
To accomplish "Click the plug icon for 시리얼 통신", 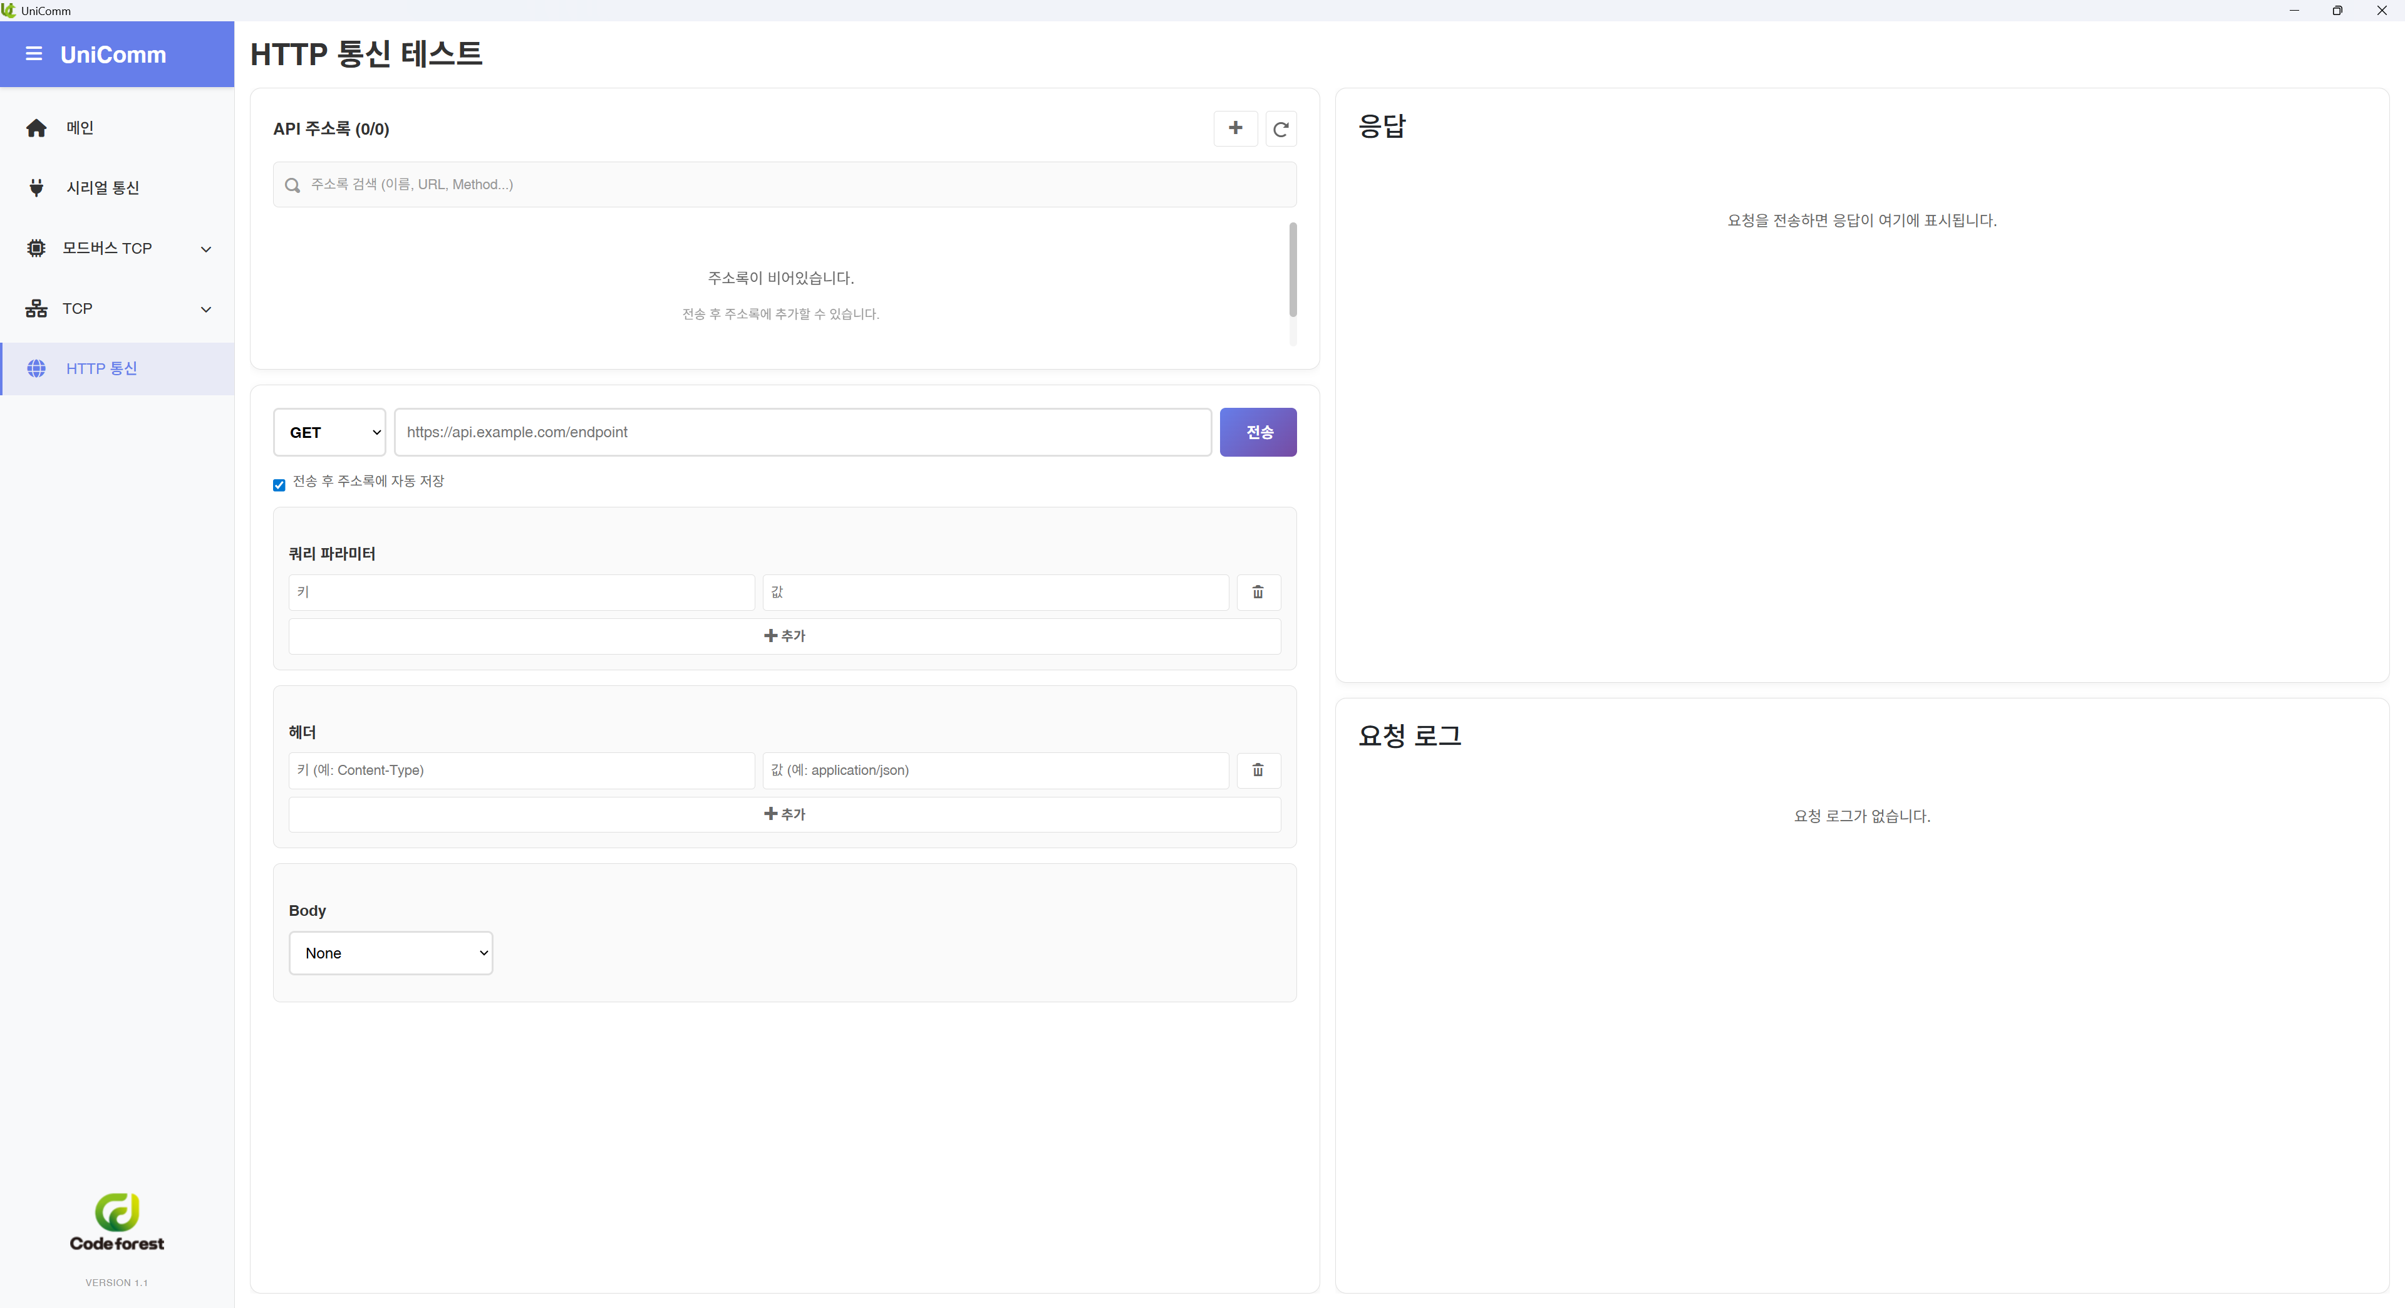I will [x=36, y=188].
